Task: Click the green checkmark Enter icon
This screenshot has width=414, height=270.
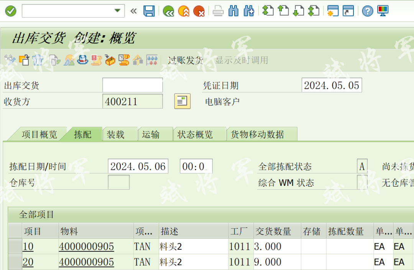Action: (x=11, y=11)
